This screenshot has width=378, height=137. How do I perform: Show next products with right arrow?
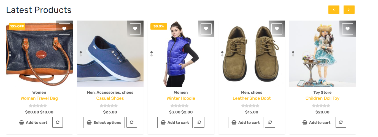349,10
